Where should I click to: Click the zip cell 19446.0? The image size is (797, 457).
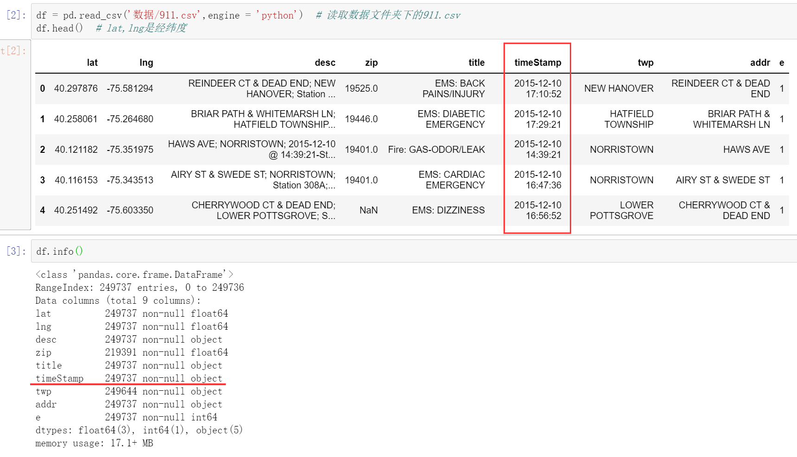click(361, 119)
